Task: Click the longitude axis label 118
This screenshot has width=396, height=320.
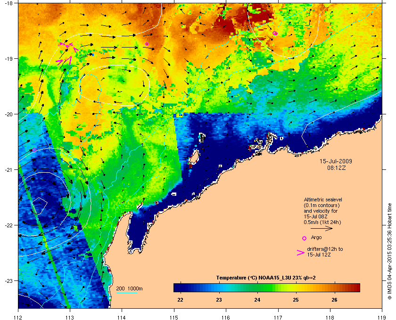Action: pyautogui.click(x=330, y=317)
